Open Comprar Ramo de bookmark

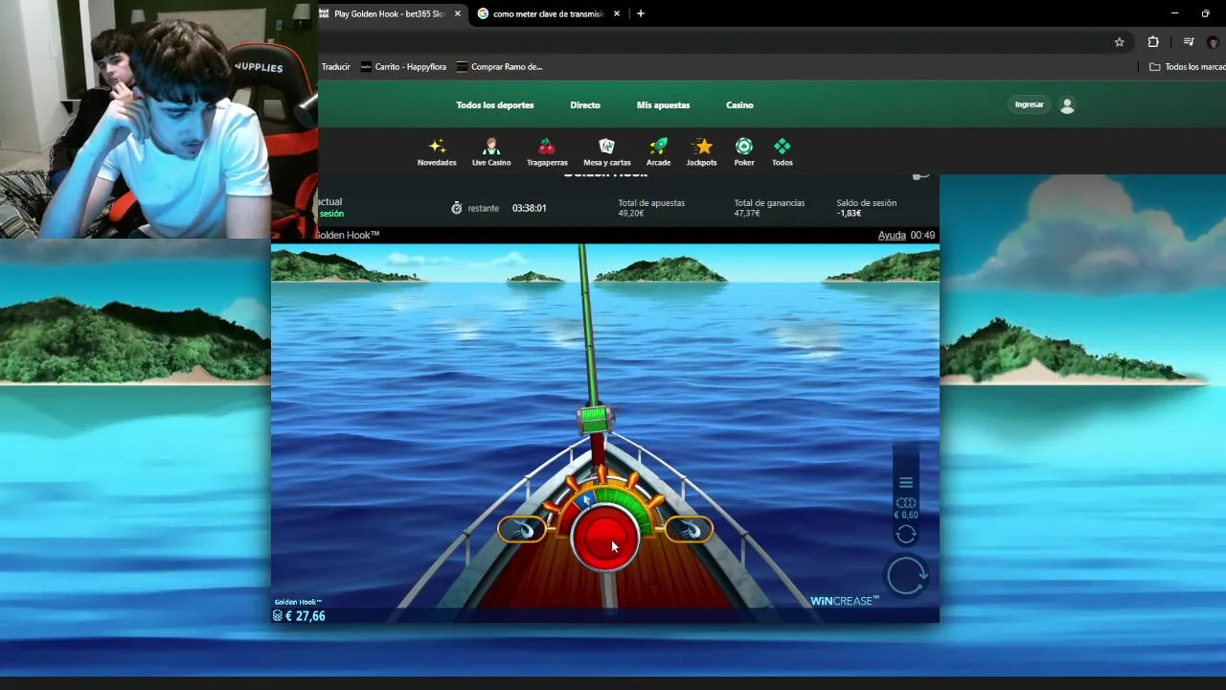pos(499,67)
